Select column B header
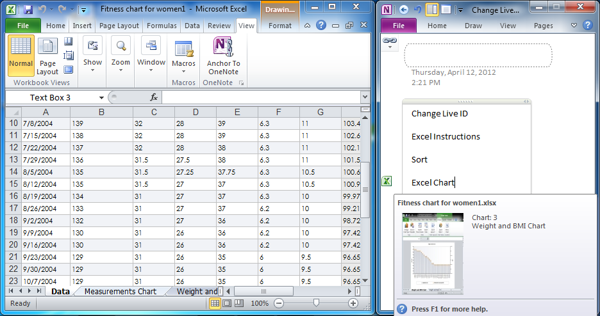 click(101, 112)
